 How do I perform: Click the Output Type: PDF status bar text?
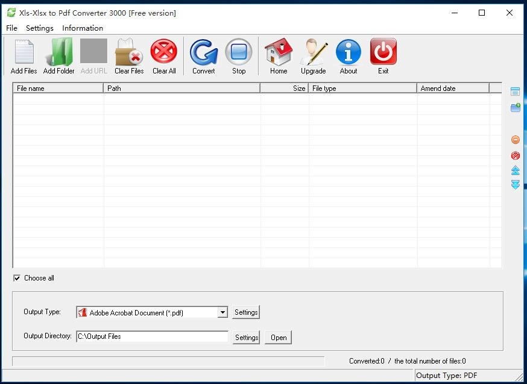pyautogui.click(x=447, y=376)
